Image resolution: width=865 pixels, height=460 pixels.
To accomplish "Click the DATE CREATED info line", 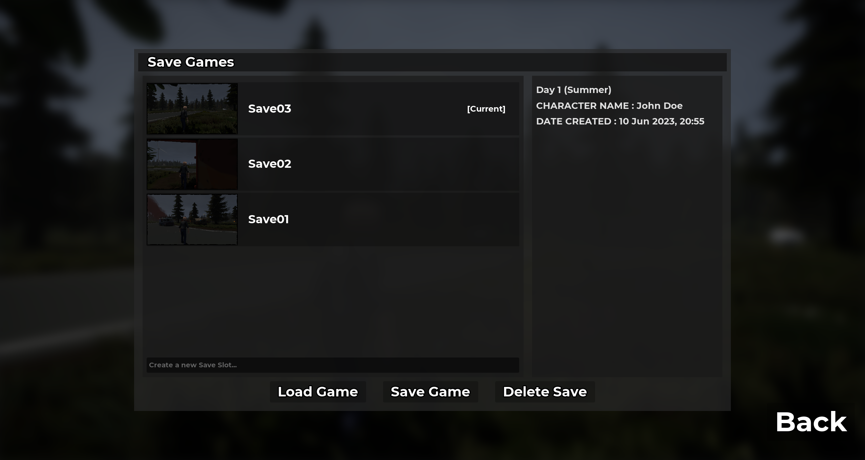I will coord(620,121).
